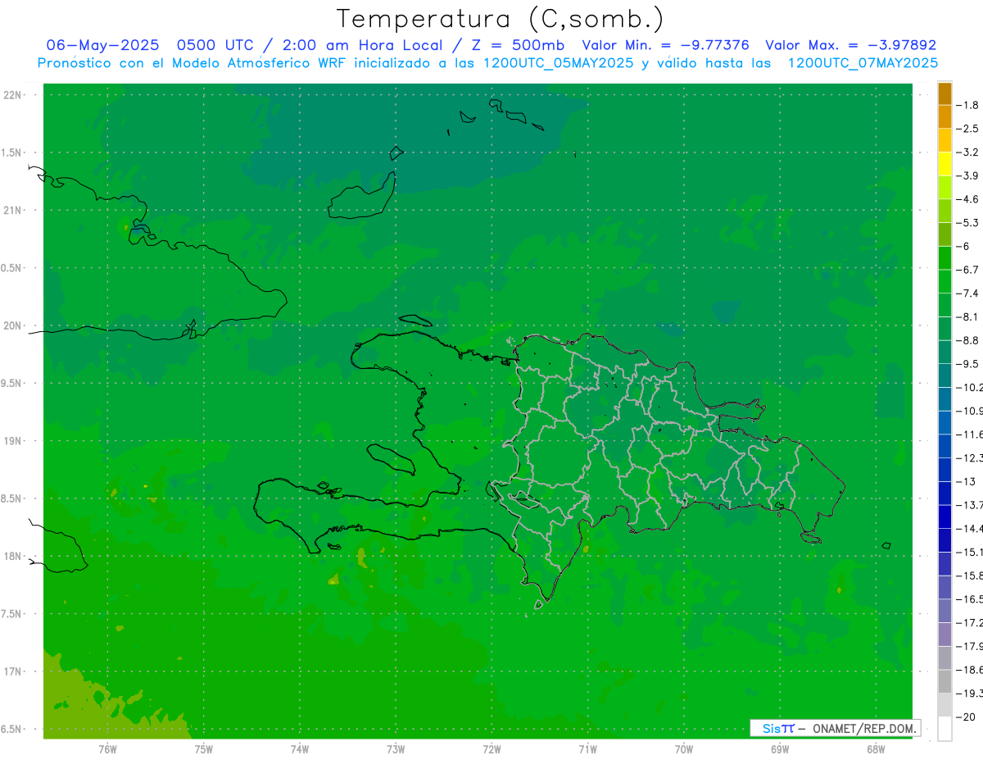Select the '71W' longitude tick label
This screenshot has height=760, width=983.
point(587,749)
